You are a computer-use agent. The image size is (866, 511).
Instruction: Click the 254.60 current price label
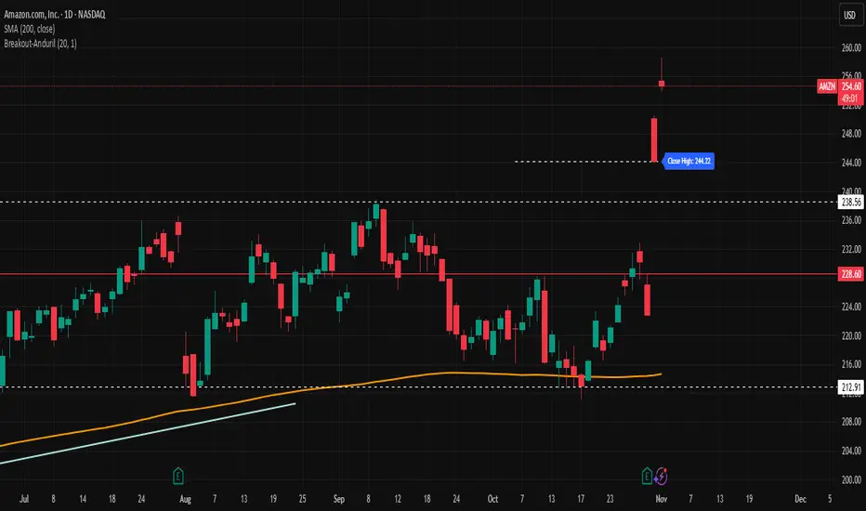click(x=850, y=86)
